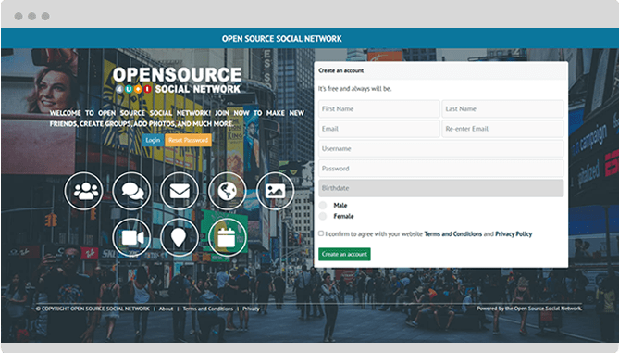Click the Re-enter Email field
Viewport: 619px width, 353px height.
(x=502, y=129)
